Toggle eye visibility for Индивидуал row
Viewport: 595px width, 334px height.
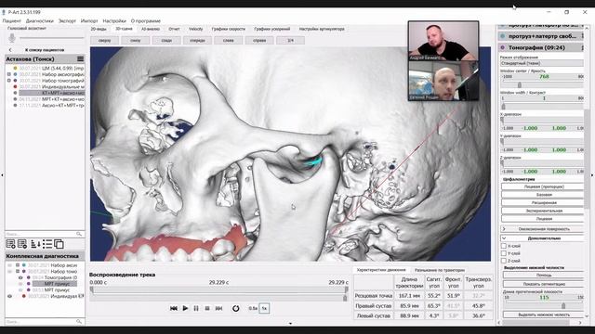(x=10, y=296)
